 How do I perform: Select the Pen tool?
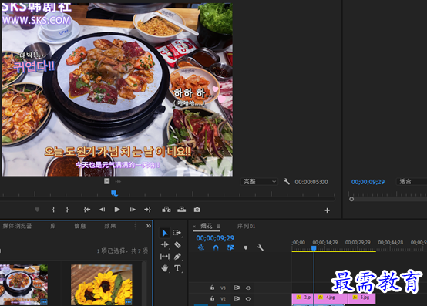coord(177,257)
